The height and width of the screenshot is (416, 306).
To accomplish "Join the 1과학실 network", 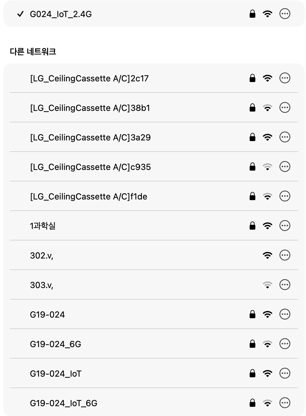I will tap(43, 226).
